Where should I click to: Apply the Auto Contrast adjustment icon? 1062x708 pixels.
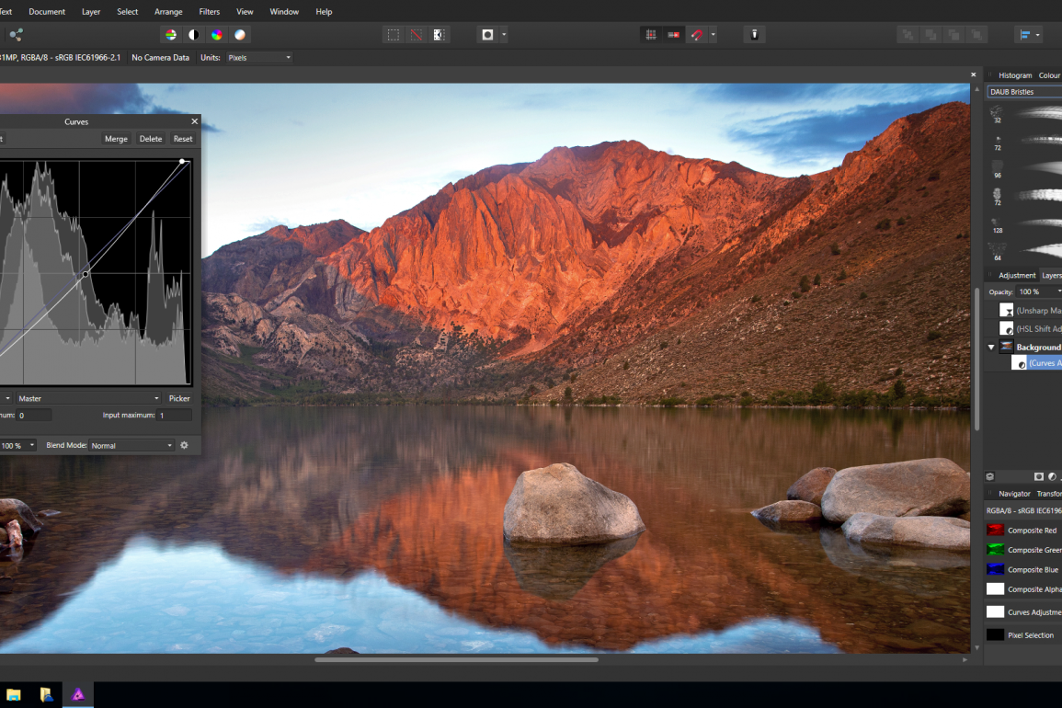pyautogui.click(x=193, y=34)
